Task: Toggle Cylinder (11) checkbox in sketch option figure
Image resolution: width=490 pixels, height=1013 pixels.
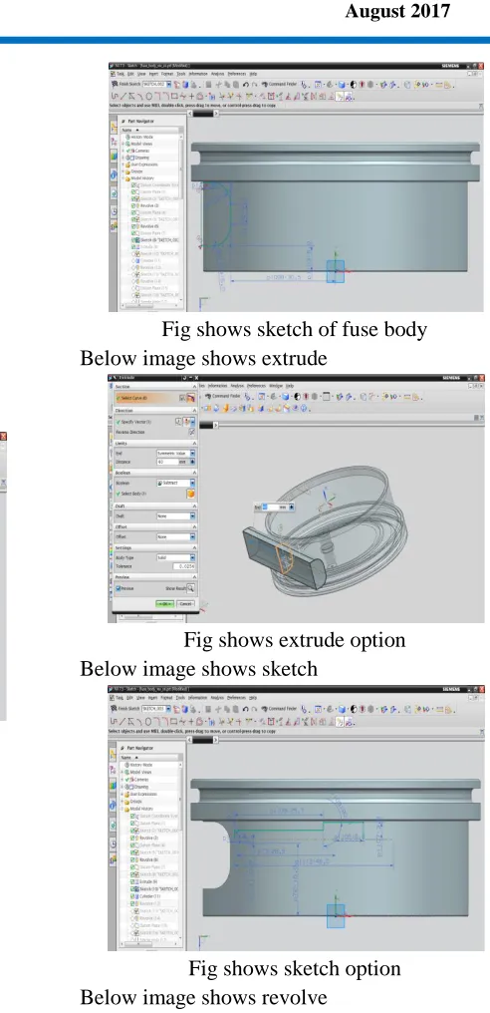Action: click(x=134, y=896)
